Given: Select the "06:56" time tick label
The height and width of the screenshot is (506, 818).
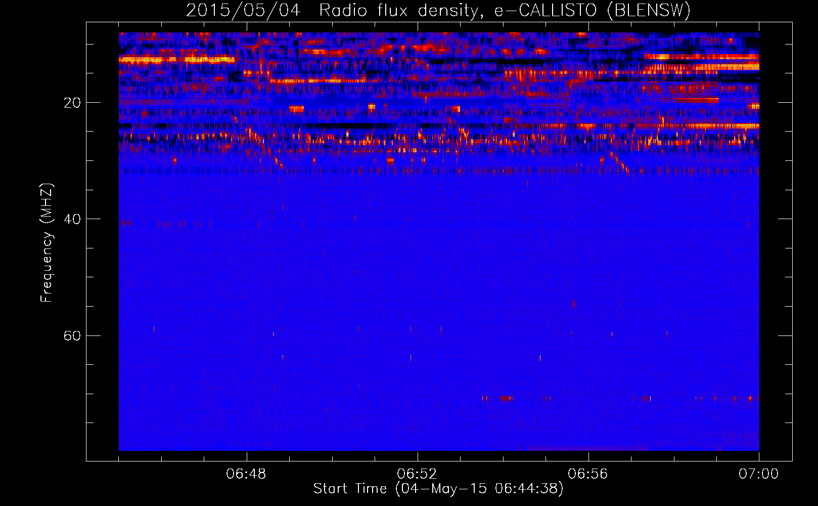Looking at the screenshot, I should (588, 474).
